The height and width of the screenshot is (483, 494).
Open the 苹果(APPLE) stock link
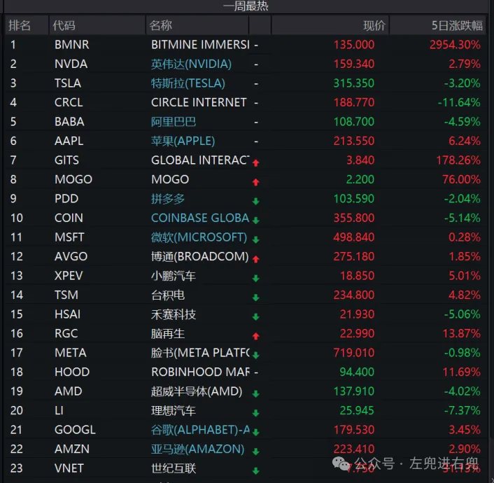pos(183,141)
